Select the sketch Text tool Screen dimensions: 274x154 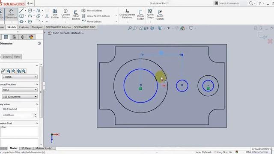(x=47, y=16)
